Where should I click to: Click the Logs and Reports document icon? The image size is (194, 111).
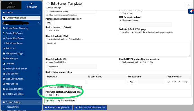(4, 89)
